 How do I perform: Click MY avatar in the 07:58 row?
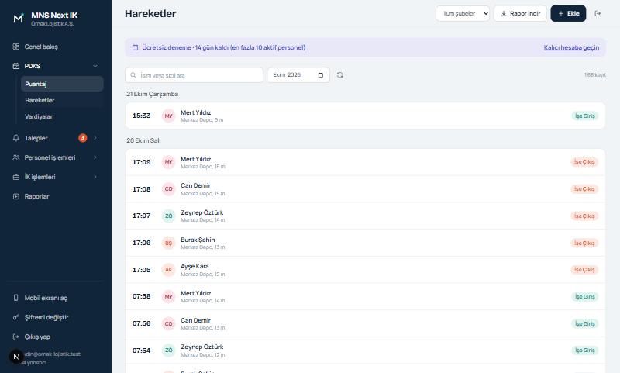168,297
